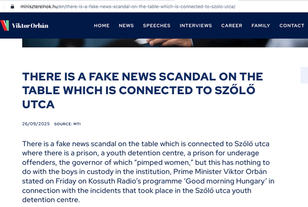Click the article headline about fake news scandal
308x207 pixels.
pos(142,90)
